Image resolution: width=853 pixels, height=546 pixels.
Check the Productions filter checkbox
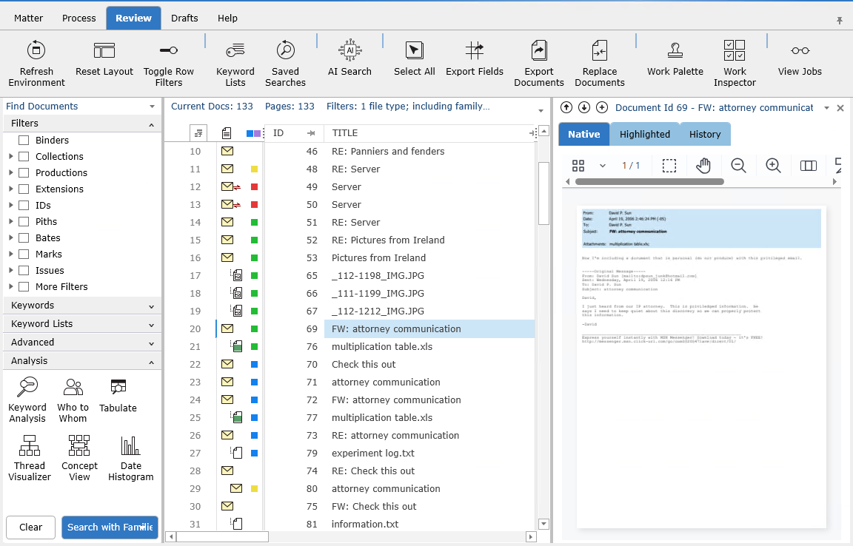pos(24,173)
